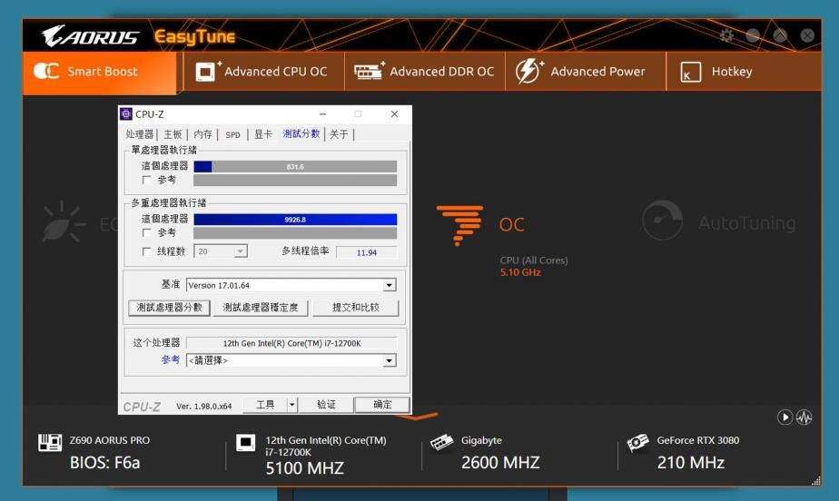This screenshot has width=839, height=501.
Task: Open the Advanced CPU OC tab
Action: coord(264,71)
